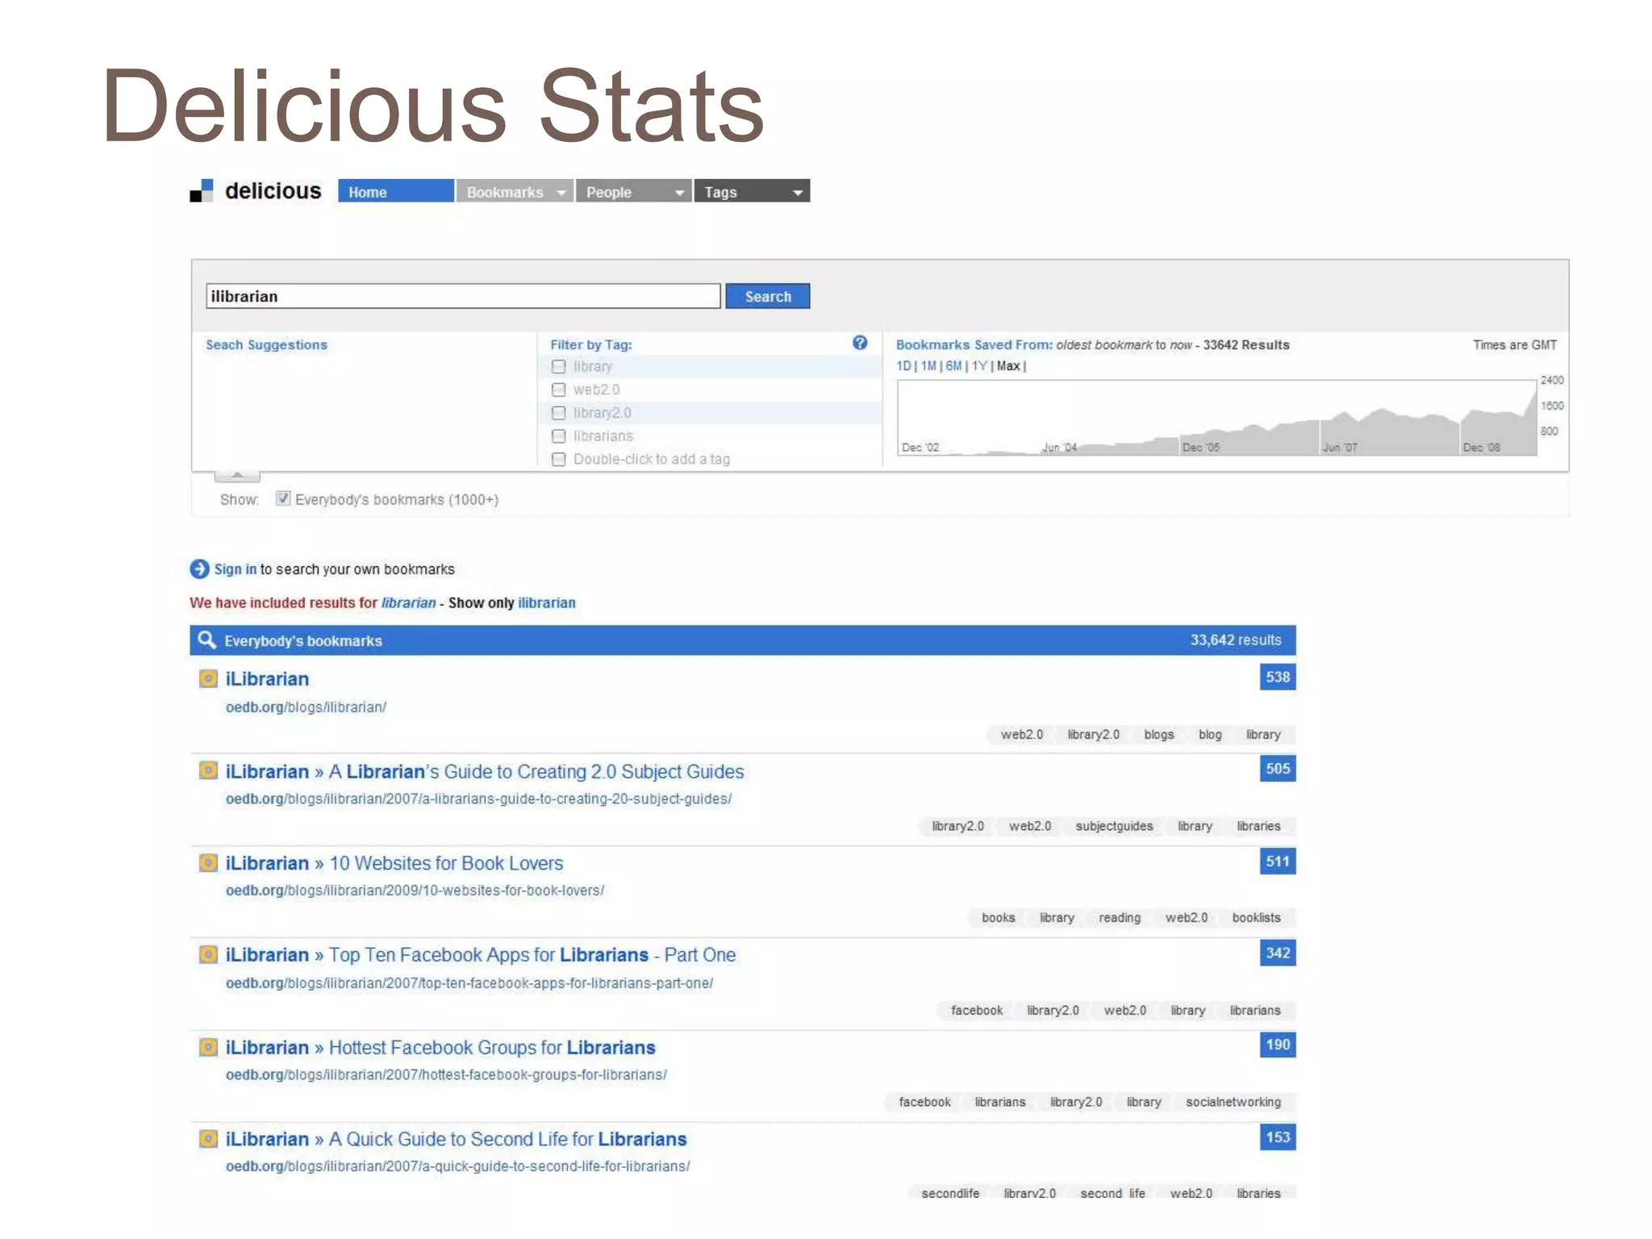Check the library tag filter checkbox
The image size is (1652, 1239).
558,366
